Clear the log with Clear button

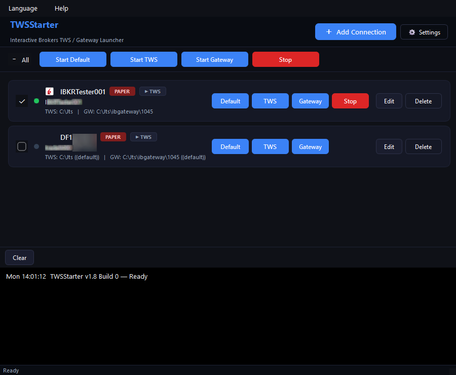19,257
